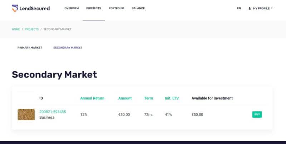
Task: Sort by the Annual Return column
Action: point(92,98)
